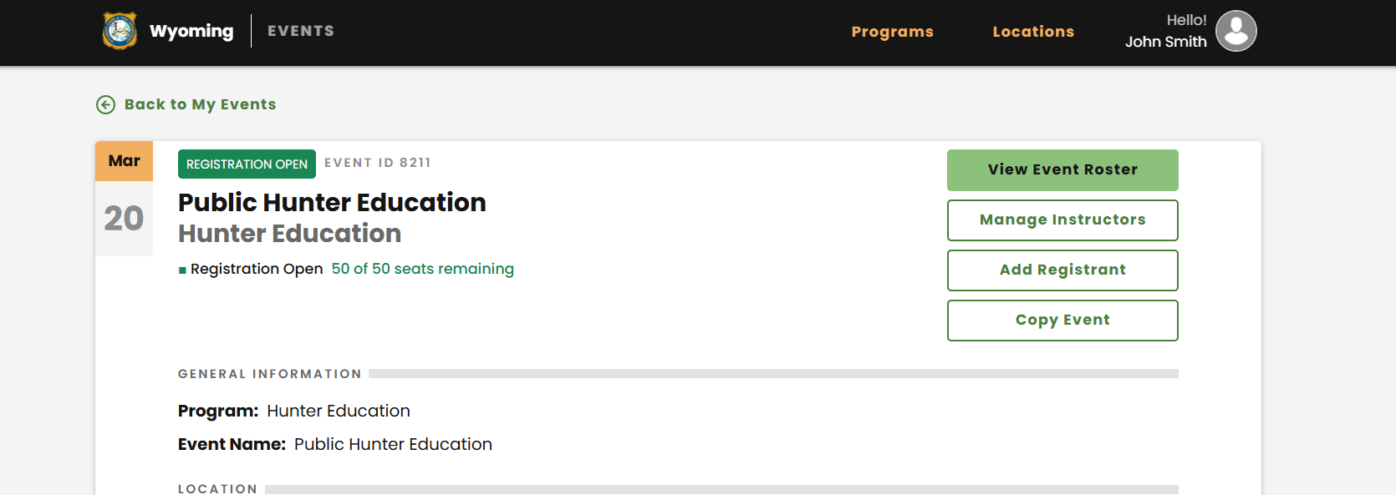The image size is (1396, 495).
Task: Click the day number 20 tile
Action: coord(124,219)
